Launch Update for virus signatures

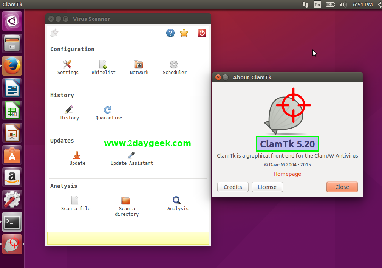pos(77,158)
